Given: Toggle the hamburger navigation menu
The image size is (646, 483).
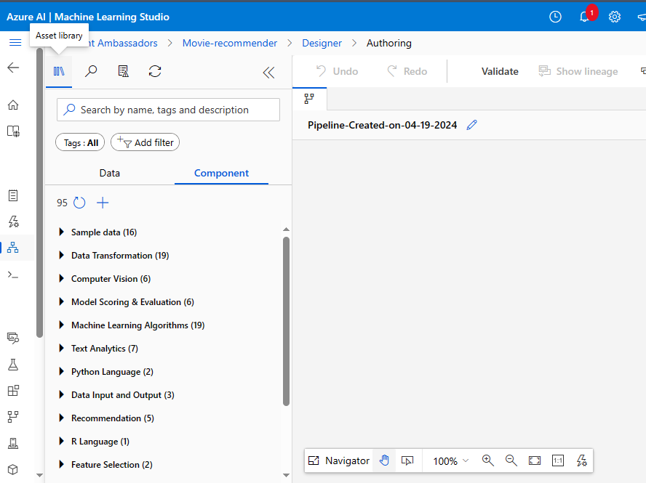Looking at the screenshot, I should pyautogui.click(x=15, y=42).
